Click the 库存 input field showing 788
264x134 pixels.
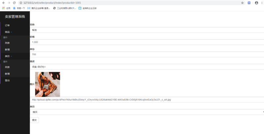(x=147, y=54)
